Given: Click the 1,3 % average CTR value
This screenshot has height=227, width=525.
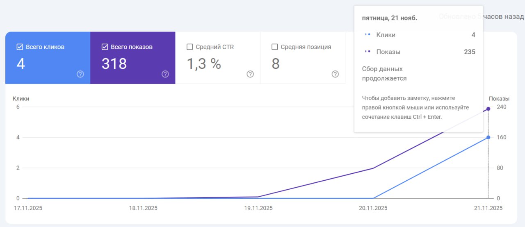Looking at the screenshot, I should (204, 64).
